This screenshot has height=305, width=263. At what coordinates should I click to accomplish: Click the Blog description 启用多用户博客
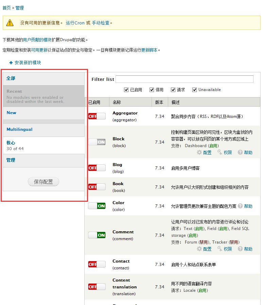pyautogui.click(x=185, y=168)
